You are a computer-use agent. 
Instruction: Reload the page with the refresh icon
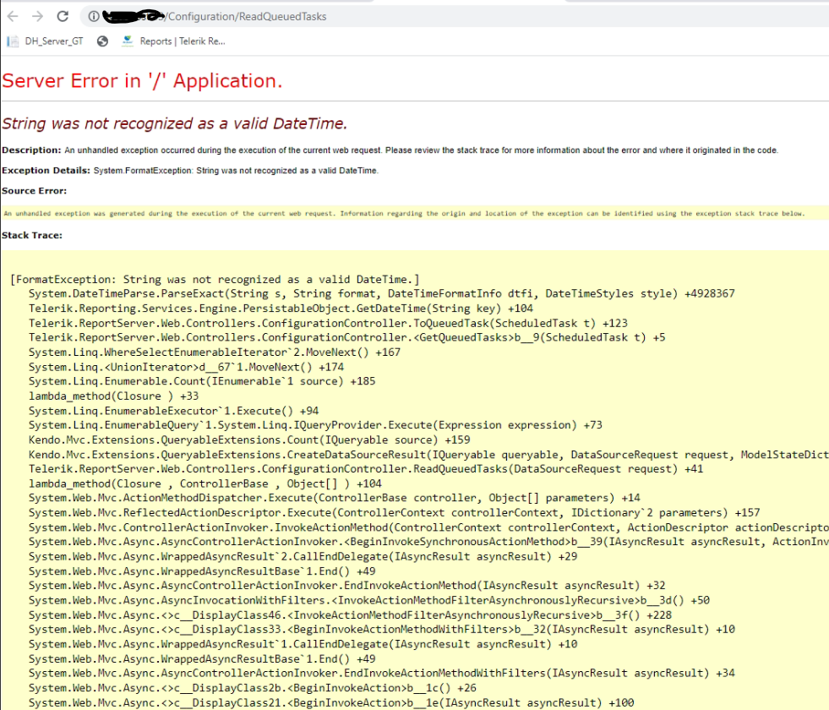point(63,17)
